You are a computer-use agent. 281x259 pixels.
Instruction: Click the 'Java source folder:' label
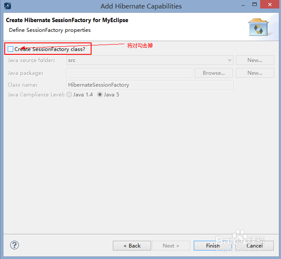tap(31, 60)
